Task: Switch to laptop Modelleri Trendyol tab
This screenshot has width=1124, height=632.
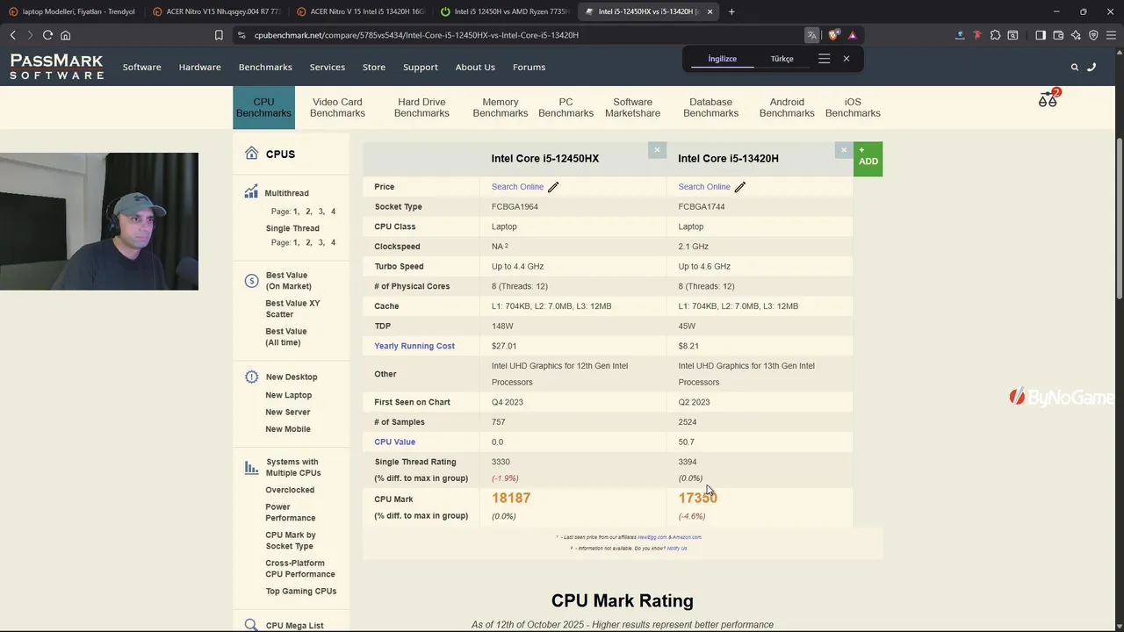Action: pyautogui.click(x=72, y=11)
